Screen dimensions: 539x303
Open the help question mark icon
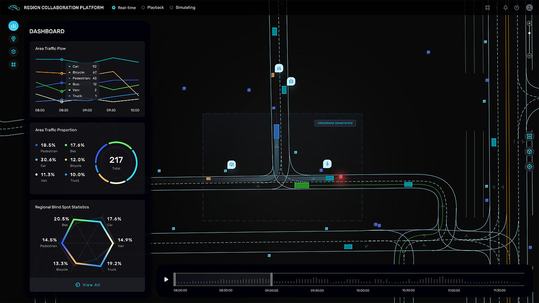pyautogui.click(x=517, y=8)
